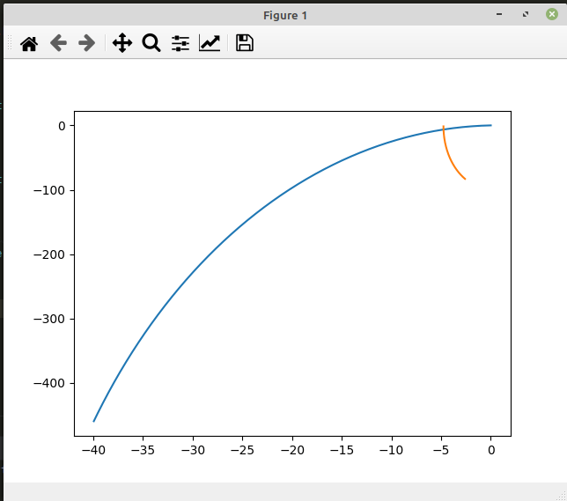
Task: Activate the pan axes tool
Action: (122, 42)
